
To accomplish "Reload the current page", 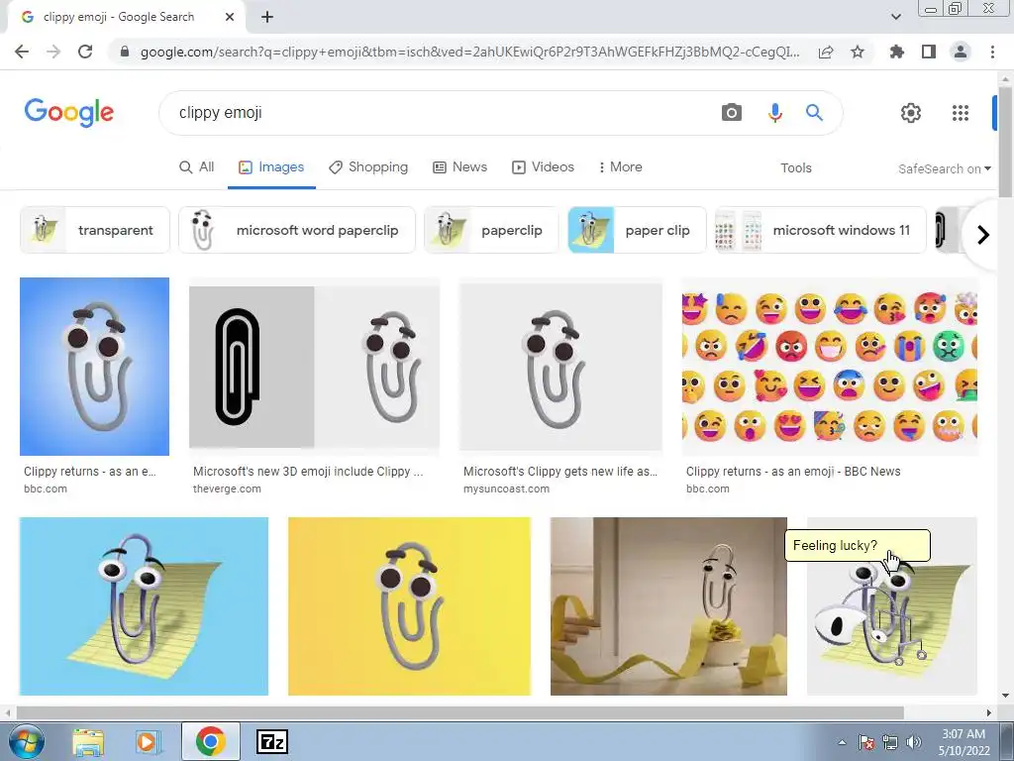I will 85,52.
